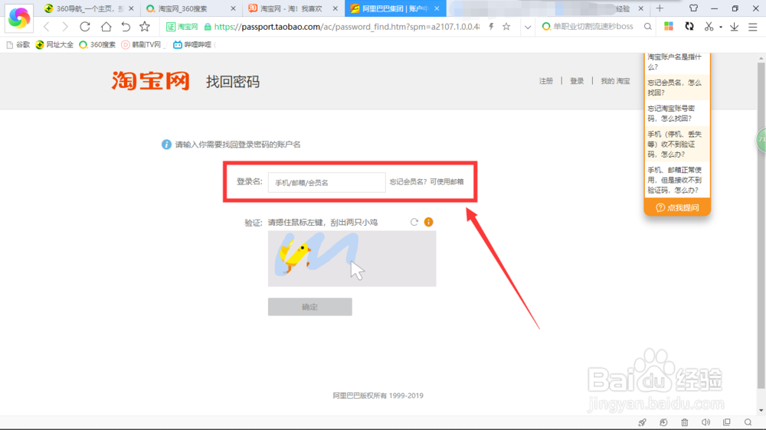Click the orange captcha info icon

click(x=428, y=222)
